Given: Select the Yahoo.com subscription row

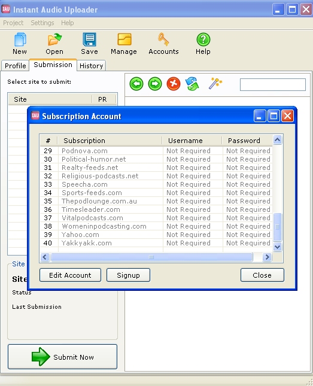Looking at the screenshot, I should (156, 235).
